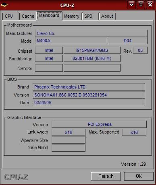156x185 pixels.
Task: Click the Chipset vendor Intel field
Action: 49,50
